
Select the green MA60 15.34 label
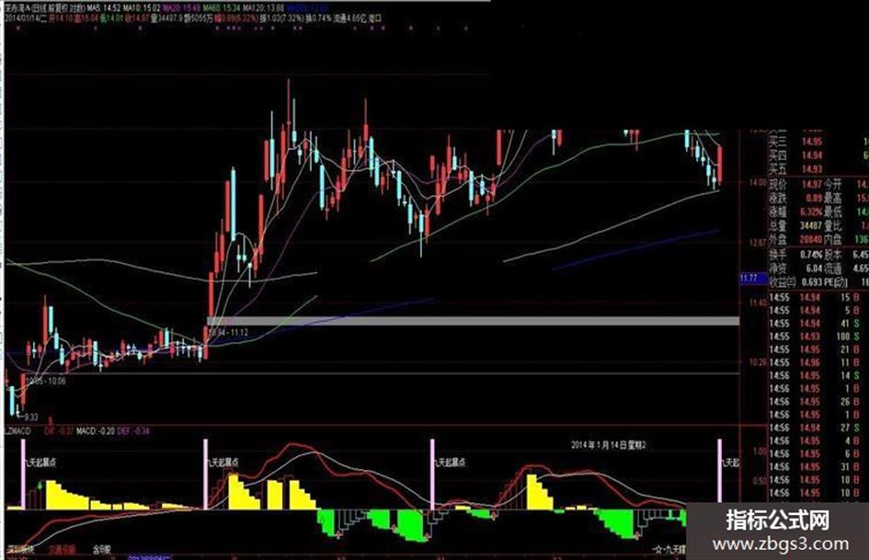point(221,7)
